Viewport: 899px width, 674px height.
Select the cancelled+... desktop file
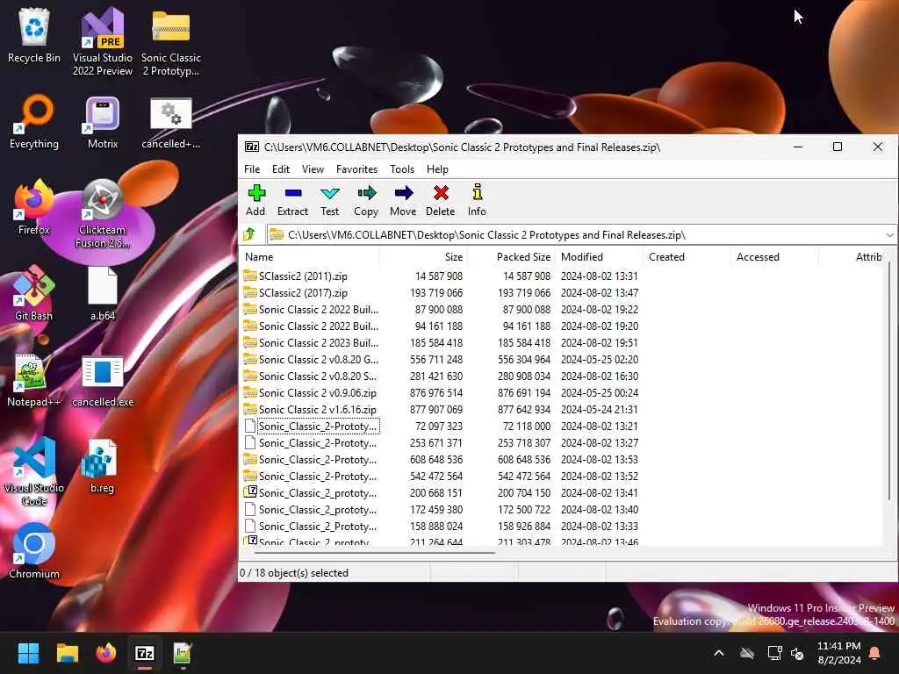tap(171, 121)
